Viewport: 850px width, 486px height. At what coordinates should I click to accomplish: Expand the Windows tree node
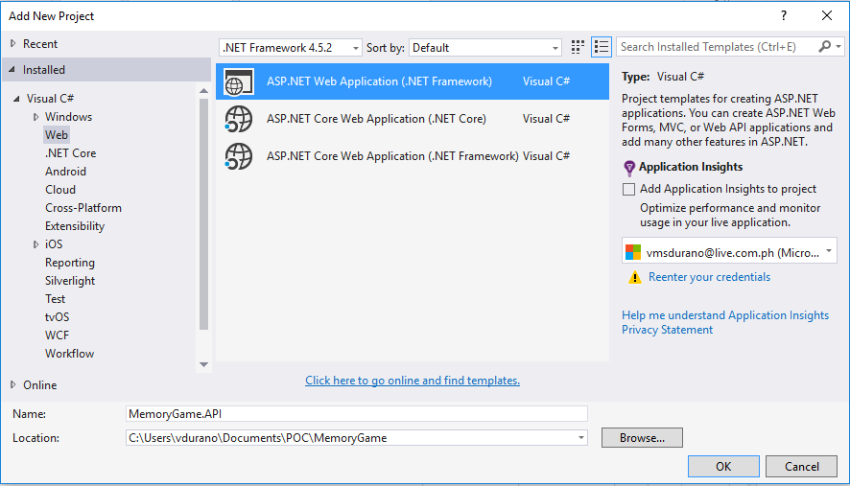35,117
